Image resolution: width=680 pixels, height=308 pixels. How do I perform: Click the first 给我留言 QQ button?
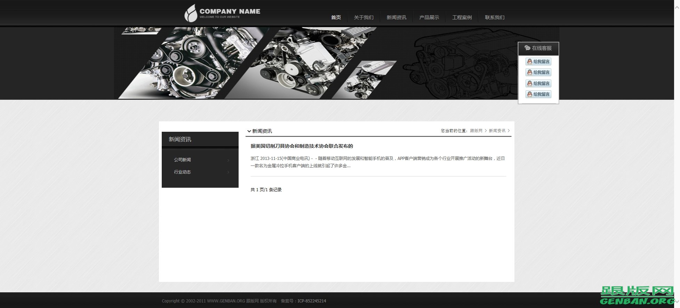tap(538, 62)
